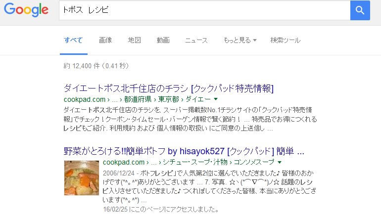The width and height of the screenshot is (381, 219).
Task: Expand the もっと見る dropdown
Action: 240,40
